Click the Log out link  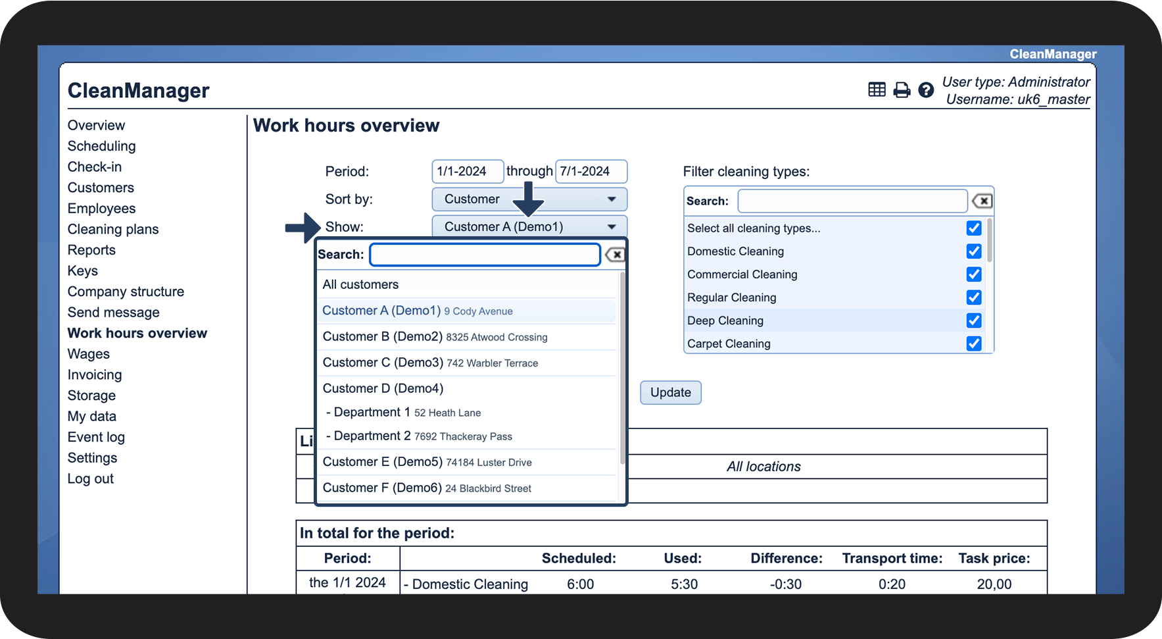pyautogui.click(x=91, y=479)
